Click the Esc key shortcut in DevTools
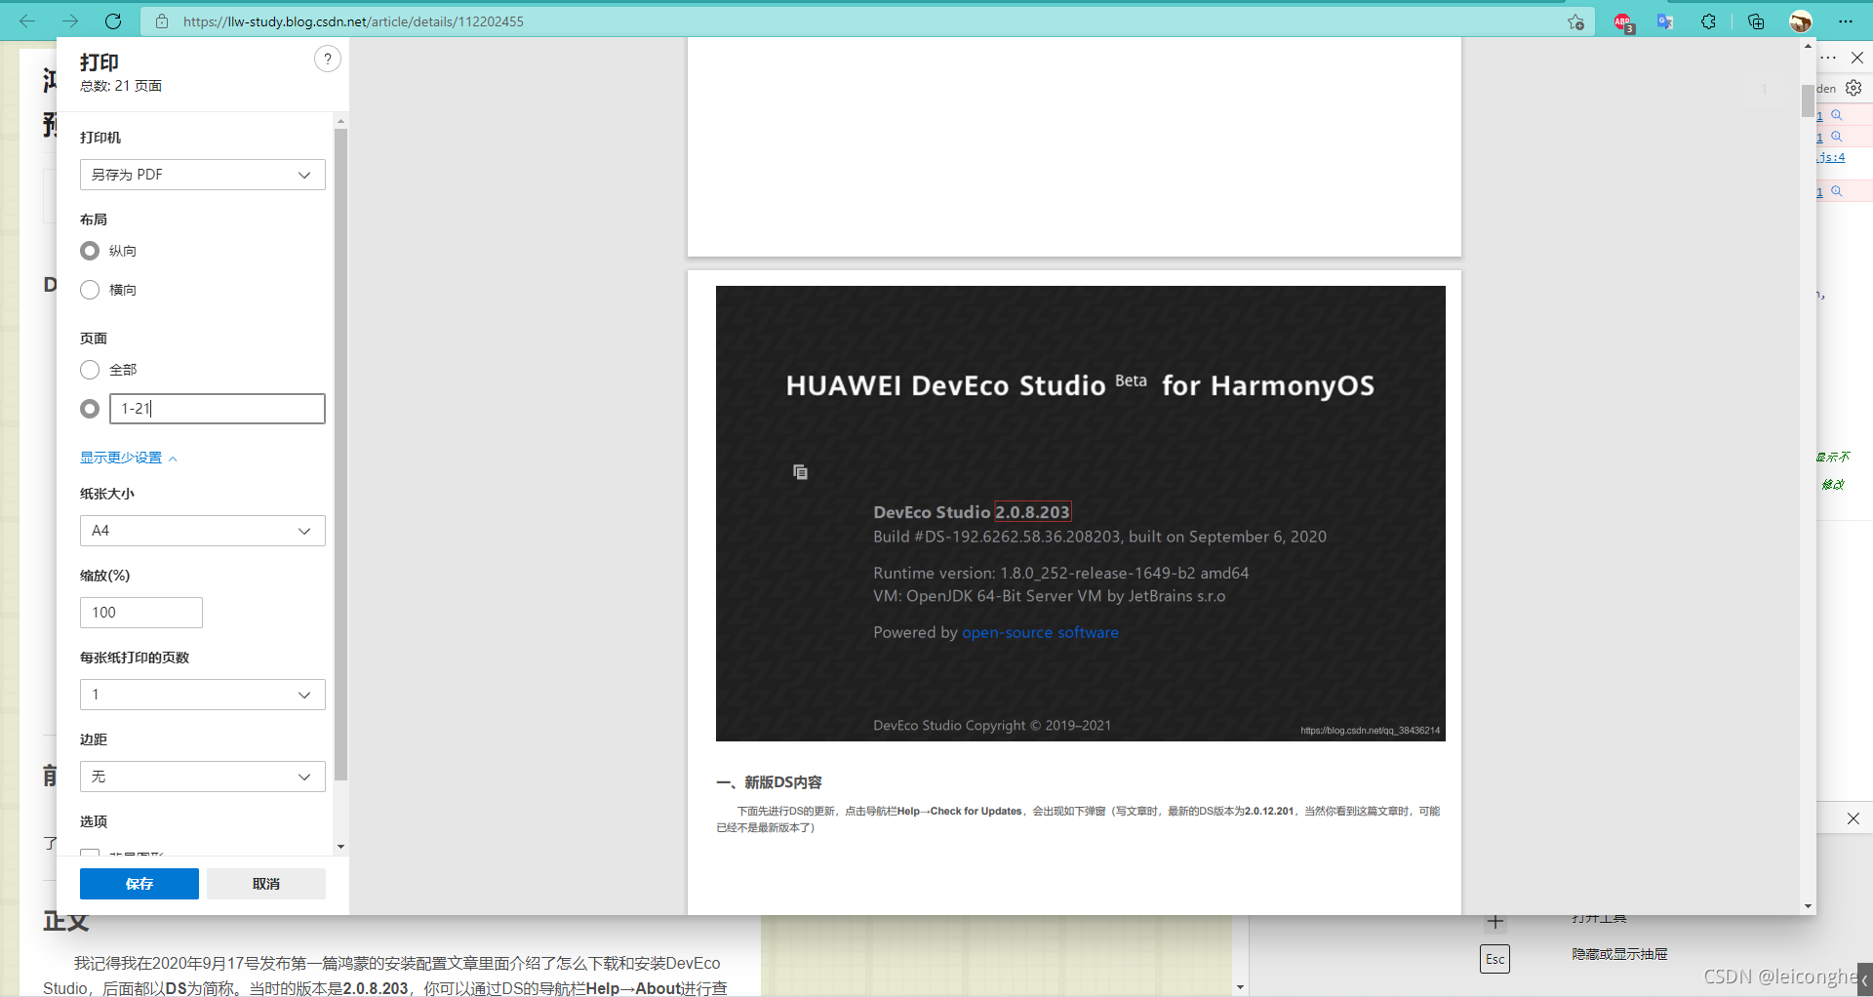The height and width of the screenshot is (997, 1873). pyautogui.click(x=1494, y=959)
